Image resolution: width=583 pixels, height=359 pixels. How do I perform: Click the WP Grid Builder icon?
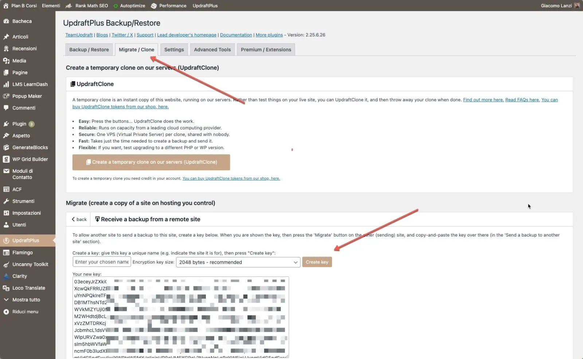pyautogui.click(x=6, y=159)
